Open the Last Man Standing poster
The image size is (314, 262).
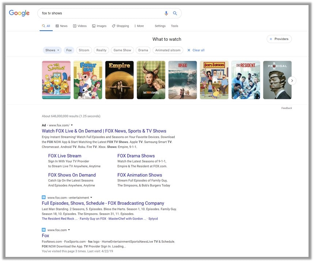151,80
